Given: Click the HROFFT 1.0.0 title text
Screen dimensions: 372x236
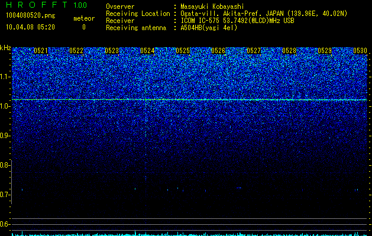Looking at the screenshot, I should (47, 5).
